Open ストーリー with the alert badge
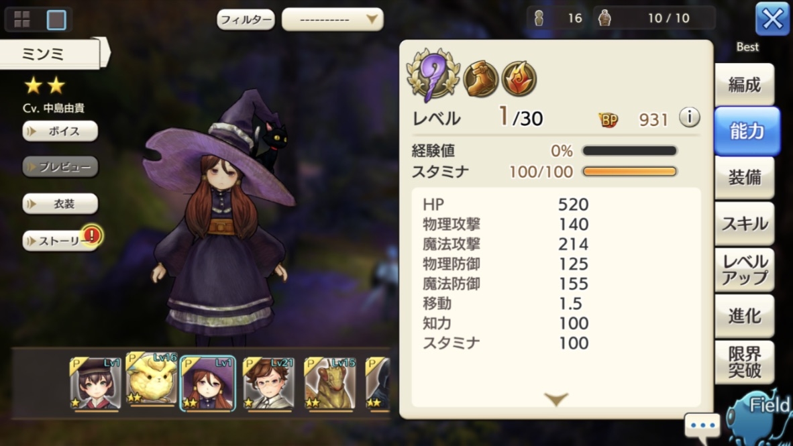 [60, 241]
